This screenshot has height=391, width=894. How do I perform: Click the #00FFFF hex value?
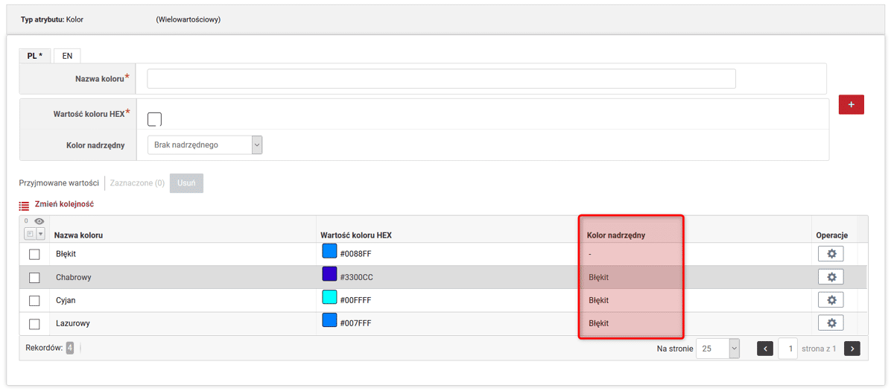click(x=355, y=300)
